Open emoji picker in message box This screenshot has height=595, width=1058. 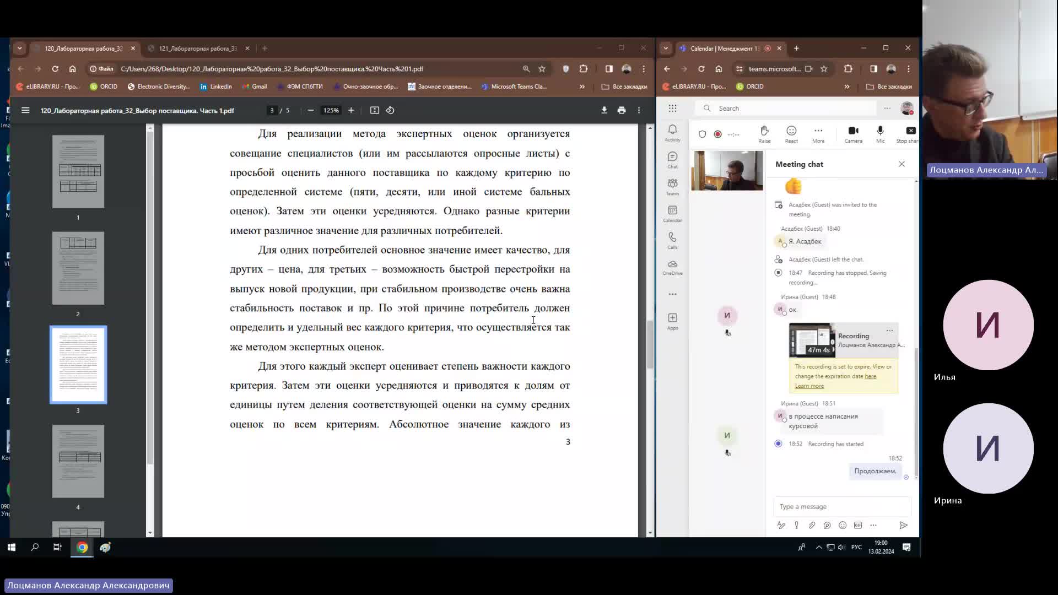coord(843,525)
